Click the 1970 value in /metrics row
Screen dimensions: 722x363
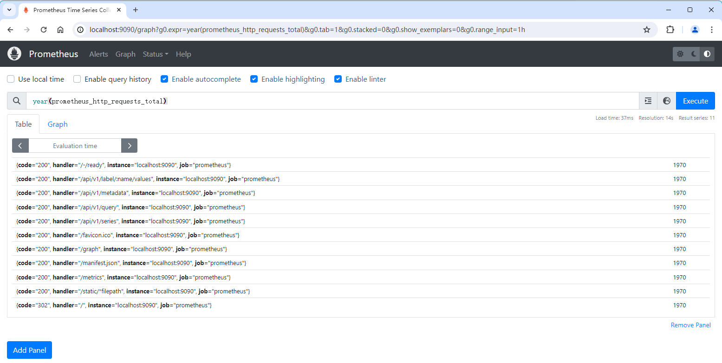pos(679,277)
